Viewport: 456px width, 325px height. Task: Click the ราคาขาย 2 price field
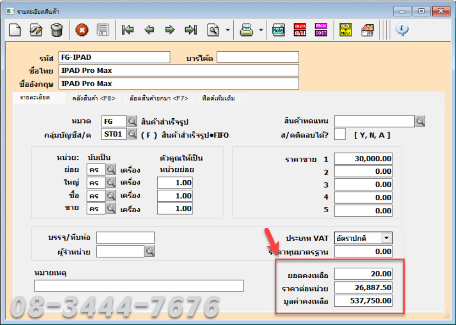click(x=363, y=171)
